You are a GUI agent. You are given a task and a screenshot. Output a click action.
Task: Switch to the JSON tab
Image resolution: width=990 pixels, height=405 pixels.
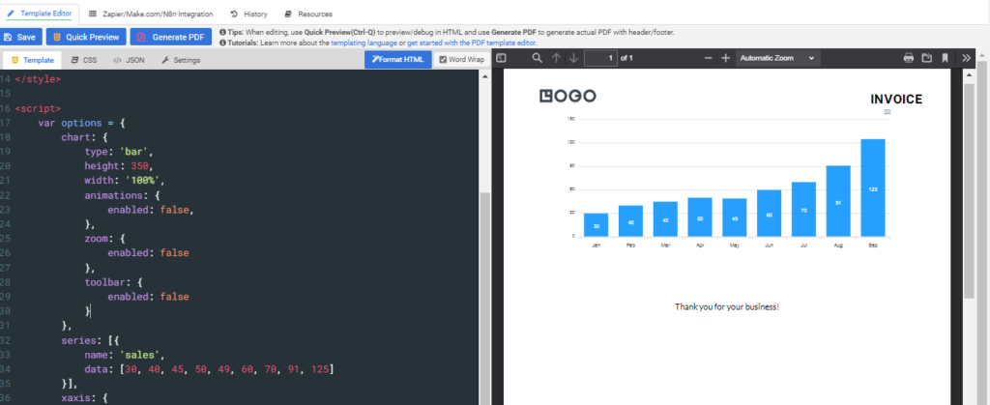130,61
